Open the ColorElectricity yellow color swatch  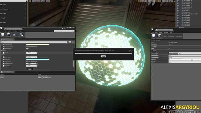(x=37, y=44)
